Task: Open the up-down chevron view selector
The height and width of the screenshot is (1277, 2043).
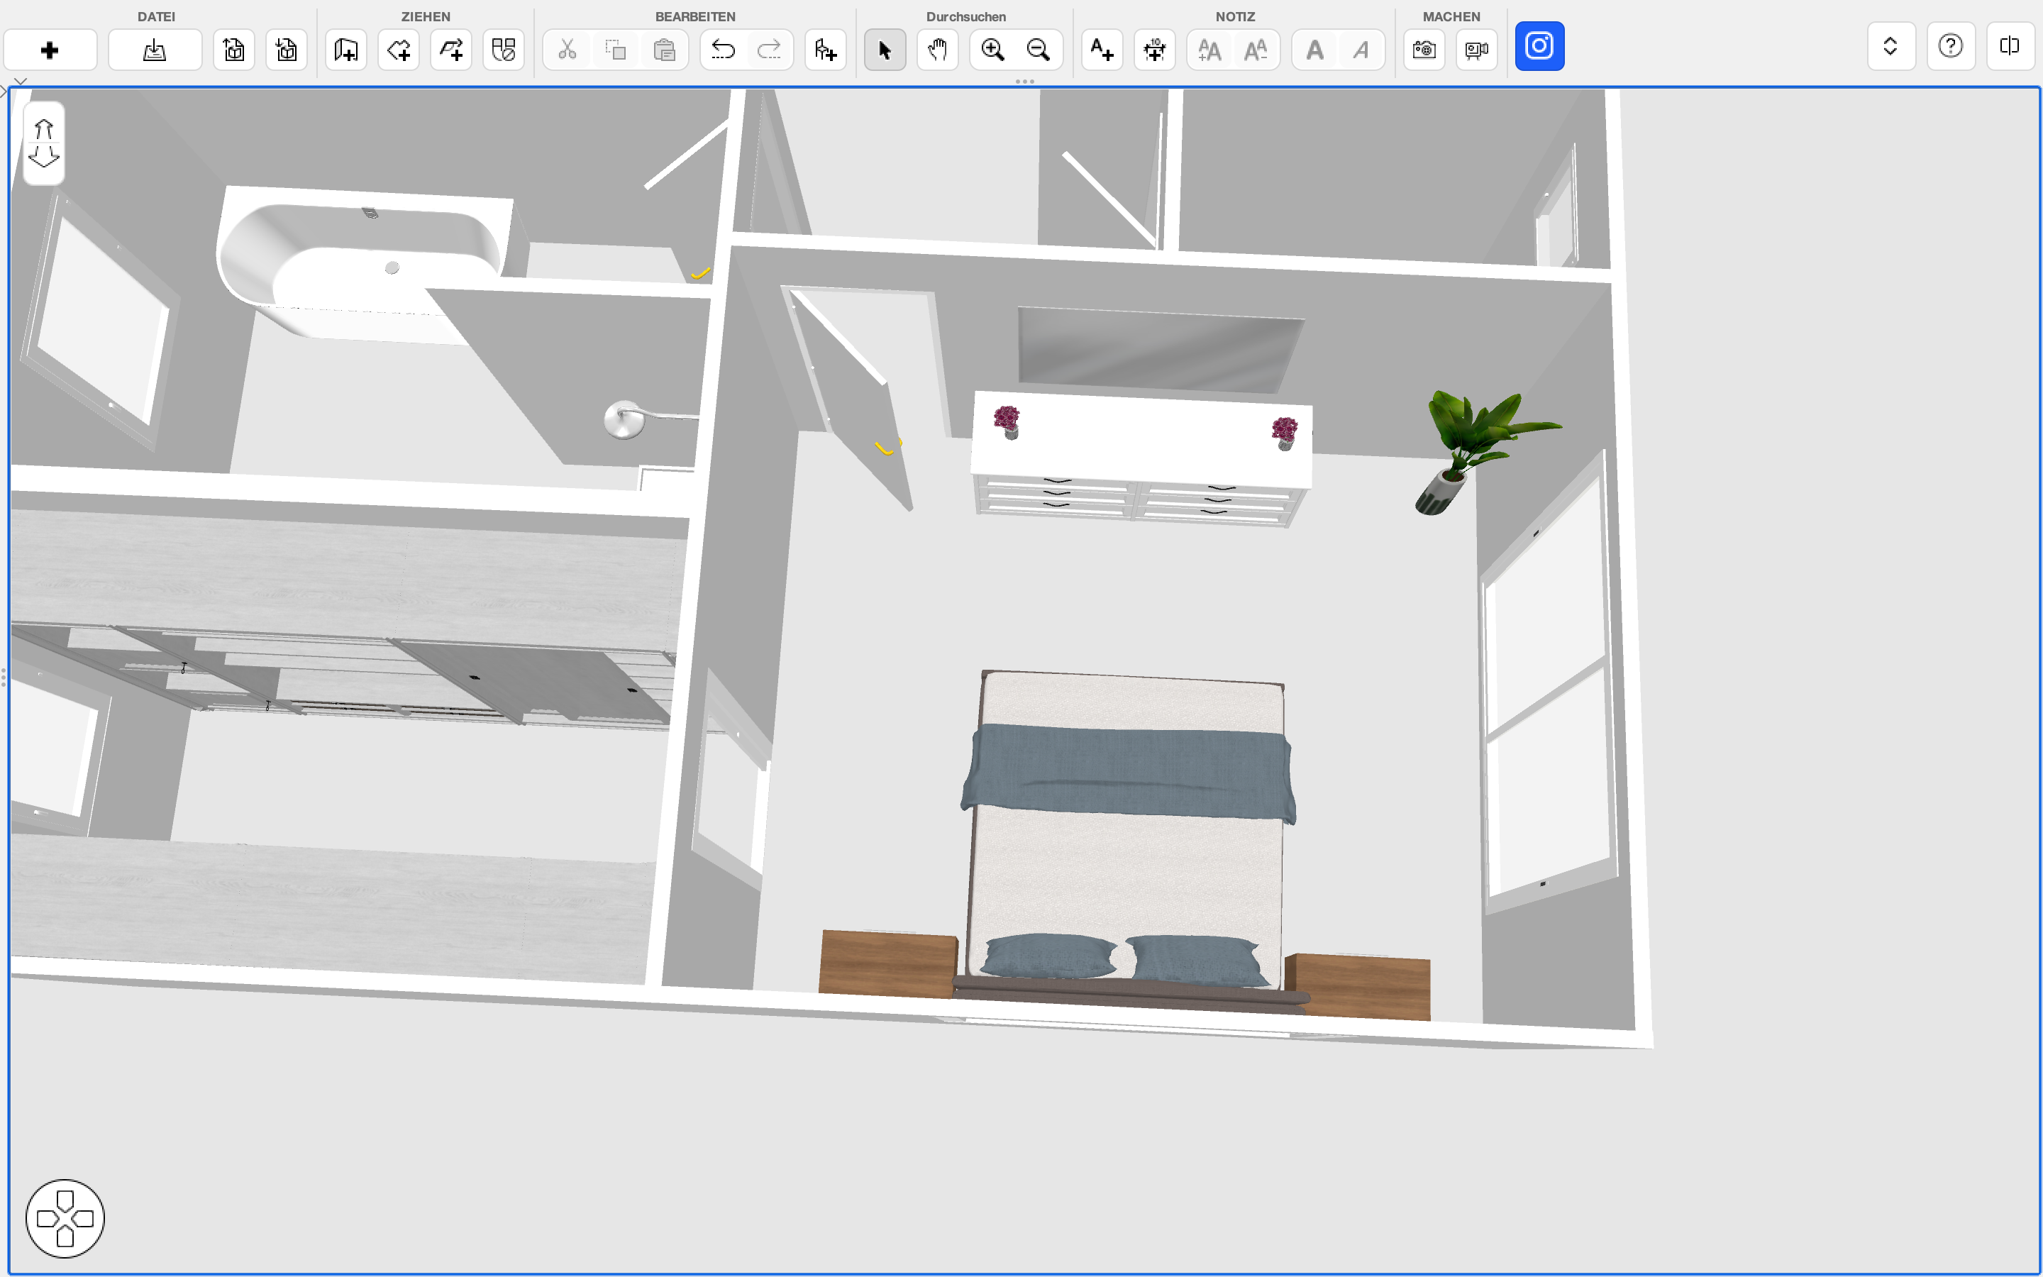Action: pyautogui.click(x=1890, y=45)
